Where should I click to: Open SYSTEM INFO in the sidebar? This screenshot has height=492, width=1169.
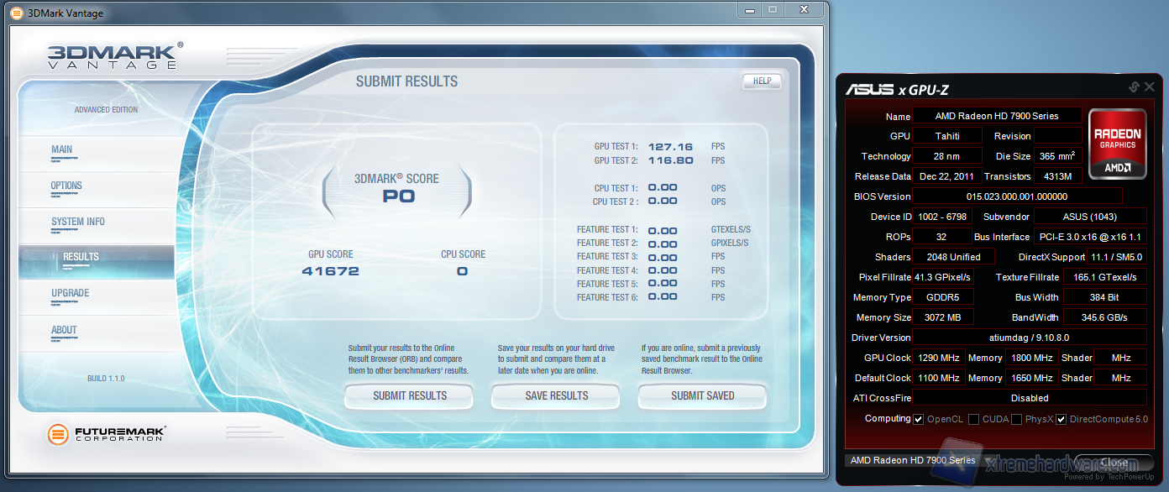tap(97, 226)
